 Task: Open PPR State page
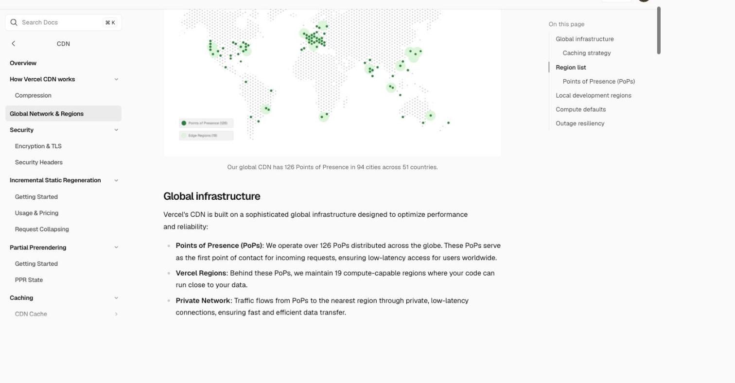tap(29, 280)
